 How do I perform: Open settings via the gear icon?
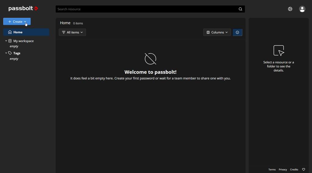pos(290,9)
